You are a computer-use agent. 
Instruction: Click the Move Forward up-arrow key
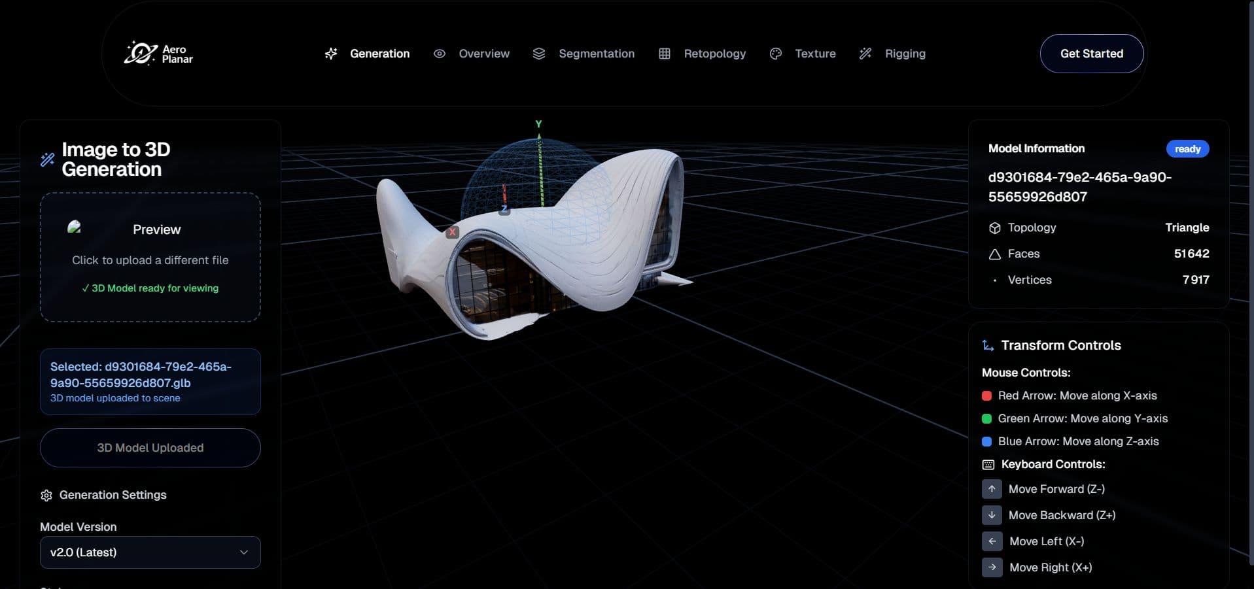tap(992, 489)
